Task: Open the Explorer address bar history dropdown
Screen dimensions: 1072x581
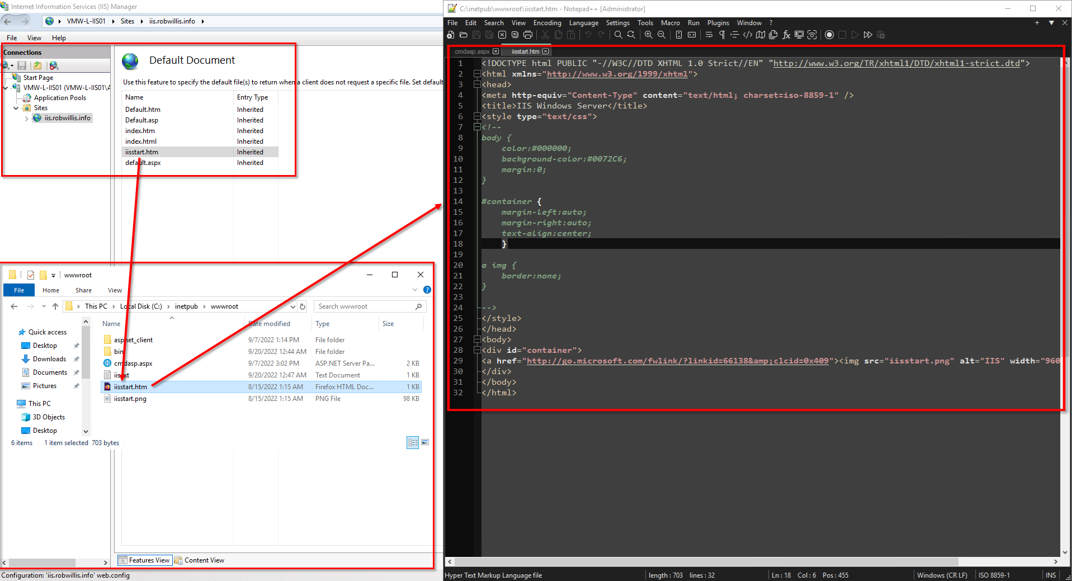Action: [x=292, y=306]
